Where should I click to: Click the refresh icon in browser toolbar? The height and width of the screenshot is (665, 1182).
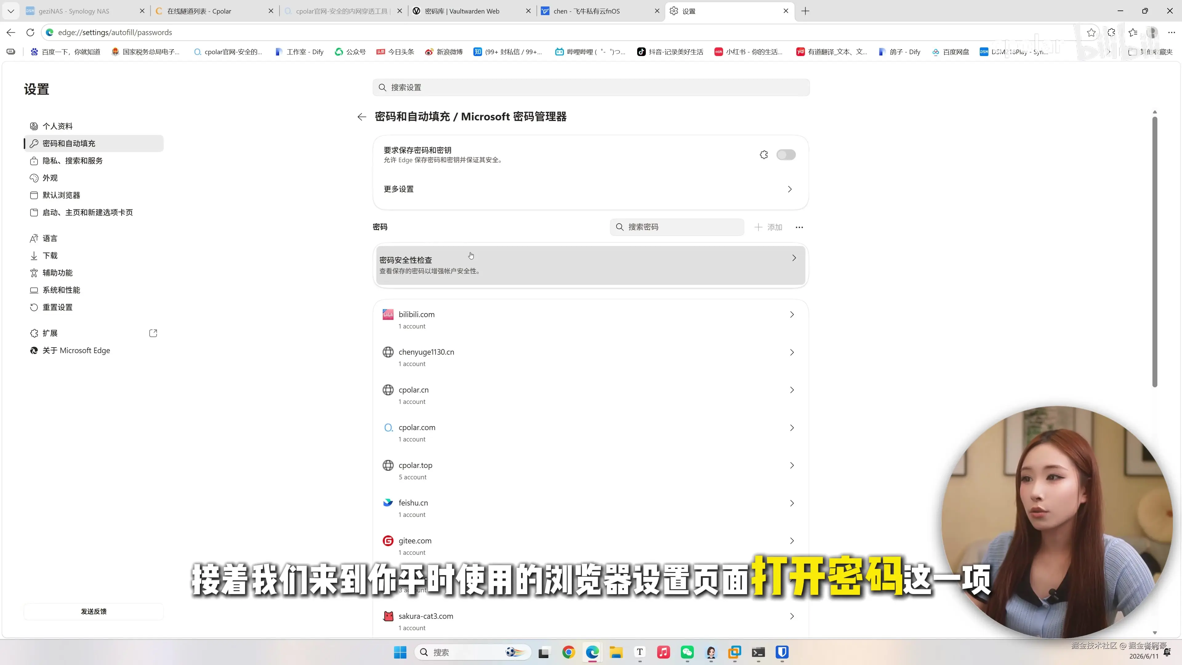tap(30, 33)
